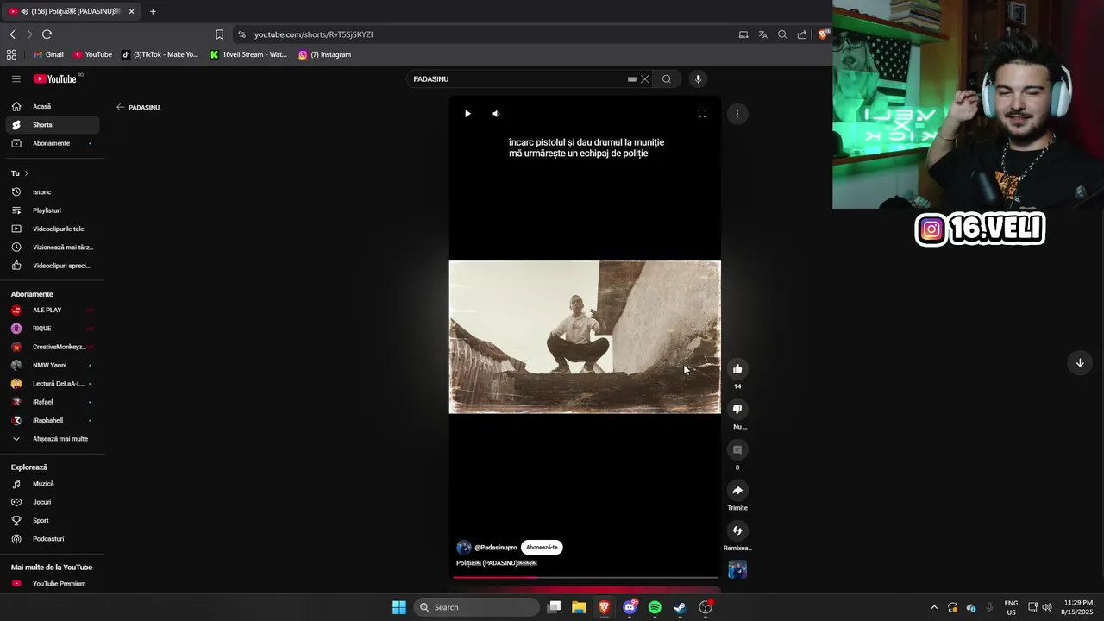
Task: Go to the next Short with down arrow
Action: click(1079, 363)
